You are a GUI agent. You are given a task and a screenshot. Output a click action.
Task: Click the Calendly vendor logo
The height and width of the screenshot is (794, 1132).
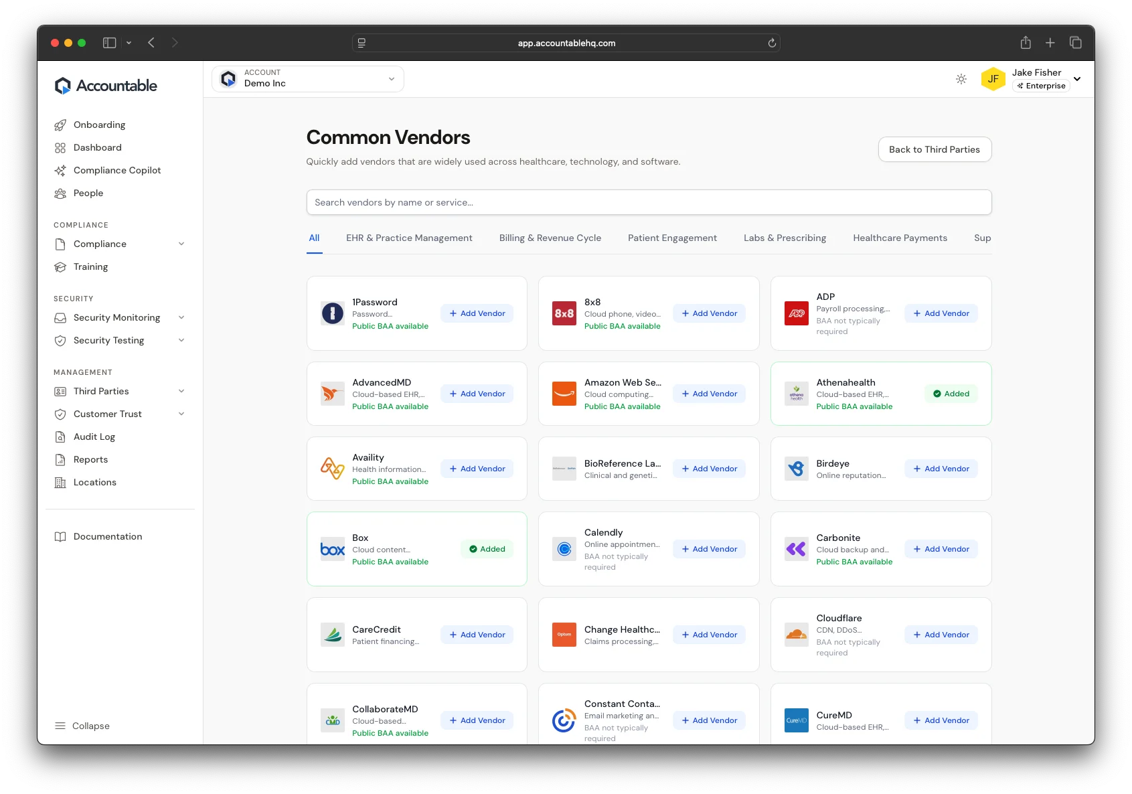[564, 549]
